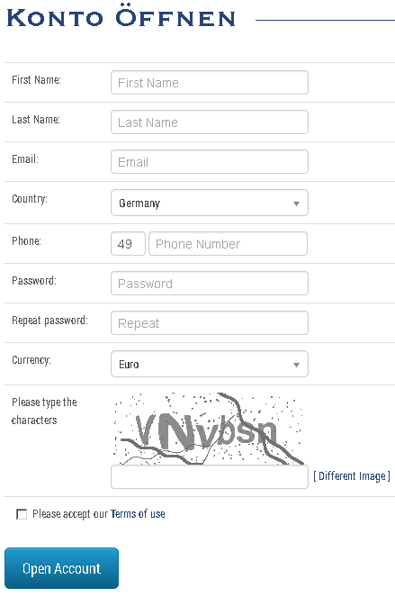
Task: Select the phone country code field 49
Action: pos(128,244)
